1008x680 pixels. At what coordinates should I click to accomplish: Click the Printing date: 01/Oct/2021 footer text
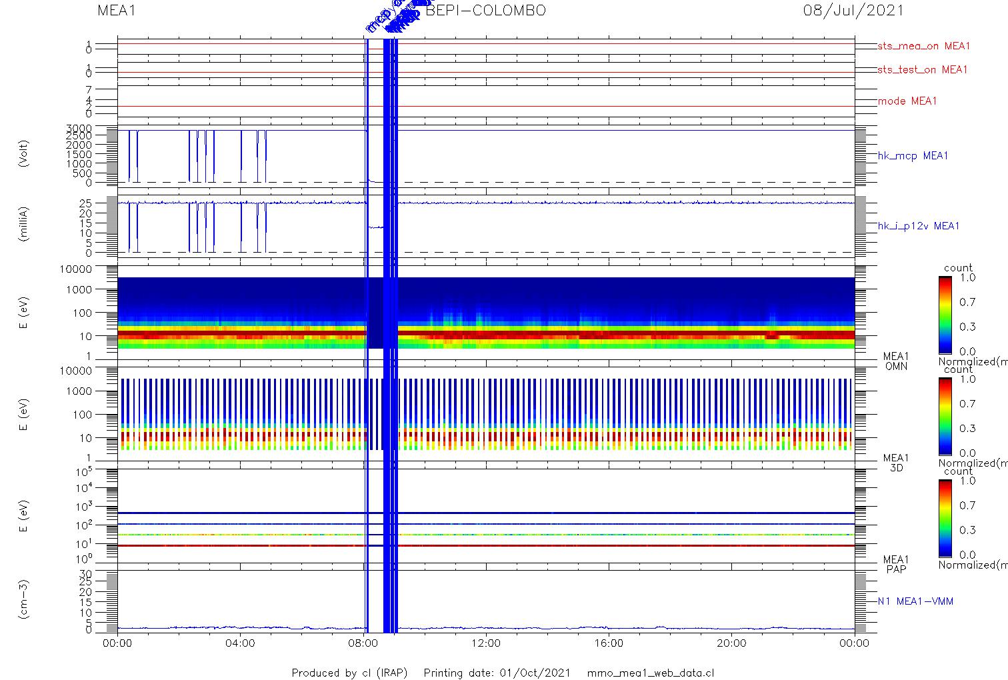(497, 673)
